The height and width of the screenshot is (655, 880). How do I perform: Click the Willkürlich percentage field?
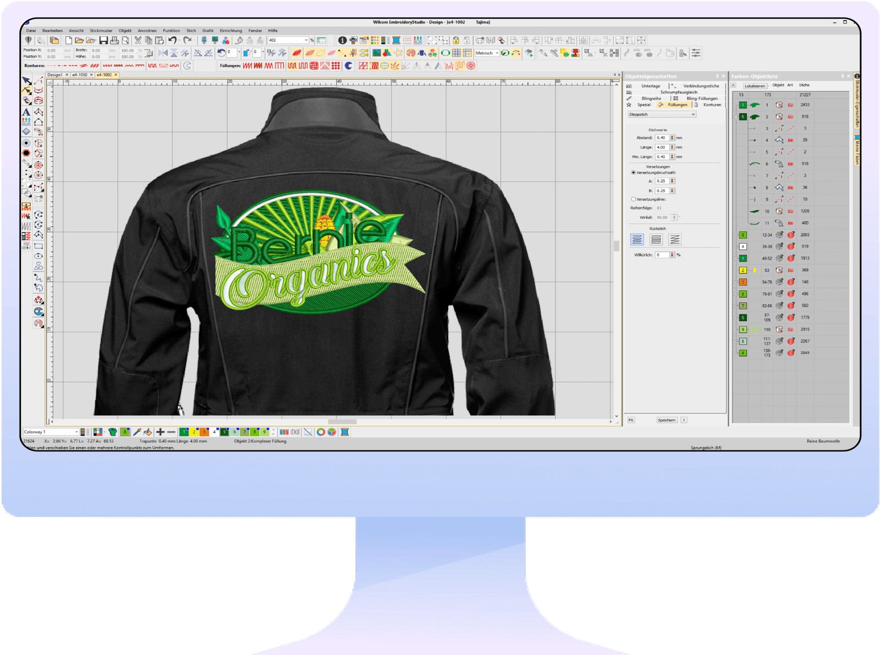pyautogui.click(x=662, y=255)
